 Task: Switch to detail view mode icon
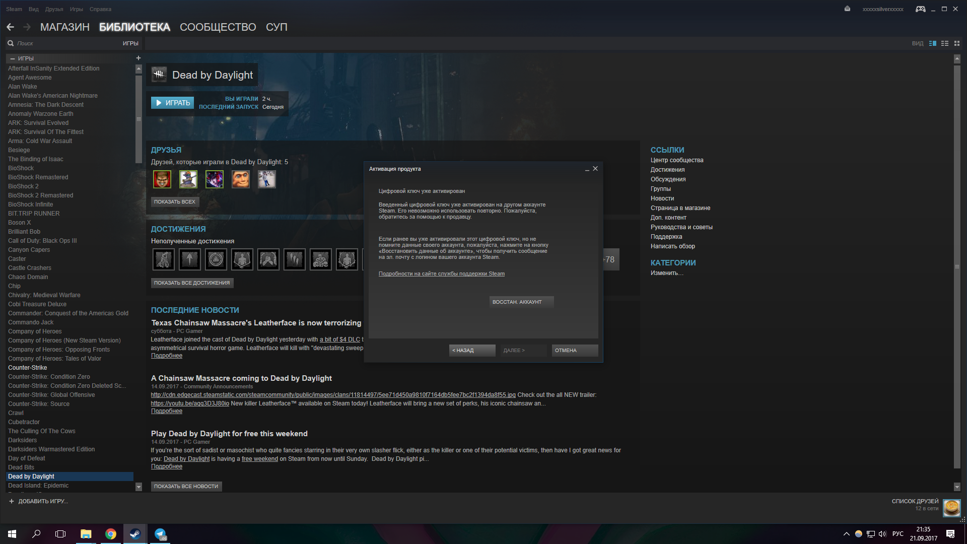[x=933, y=44]
